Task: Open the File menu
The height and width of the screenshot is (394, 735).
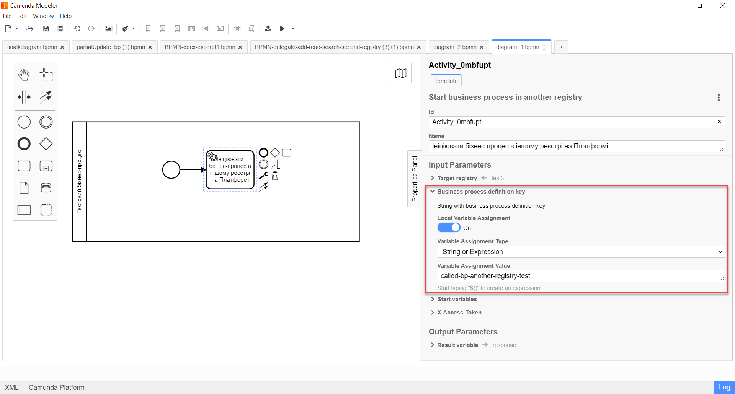Action: click(7, 16)
